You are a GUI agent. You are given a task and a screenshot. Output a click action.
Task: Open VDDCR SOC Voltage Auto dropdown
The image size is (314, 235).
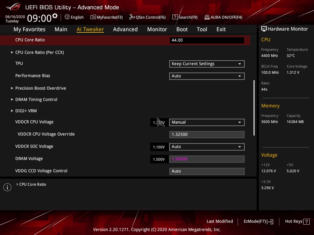(207, 147)
